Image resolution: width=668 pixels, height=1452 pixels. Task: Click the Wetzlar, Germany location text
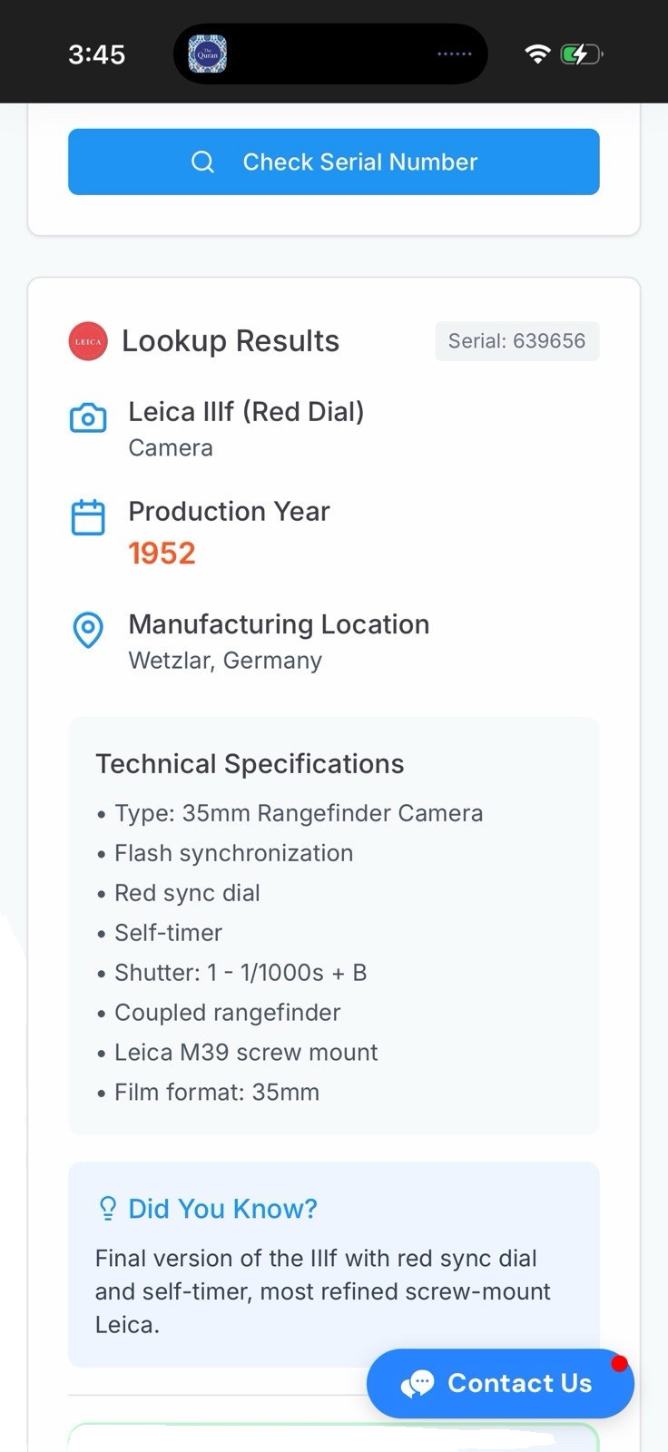pos(225,661)
